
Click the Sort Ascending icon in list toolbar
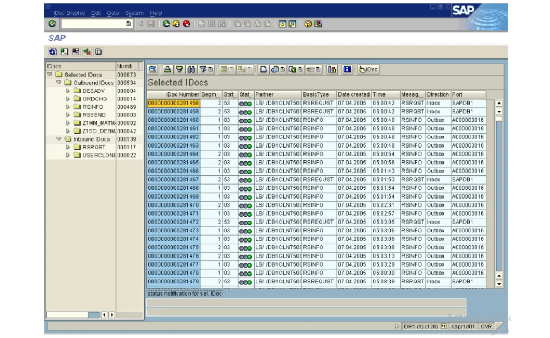tap(168, 69)
